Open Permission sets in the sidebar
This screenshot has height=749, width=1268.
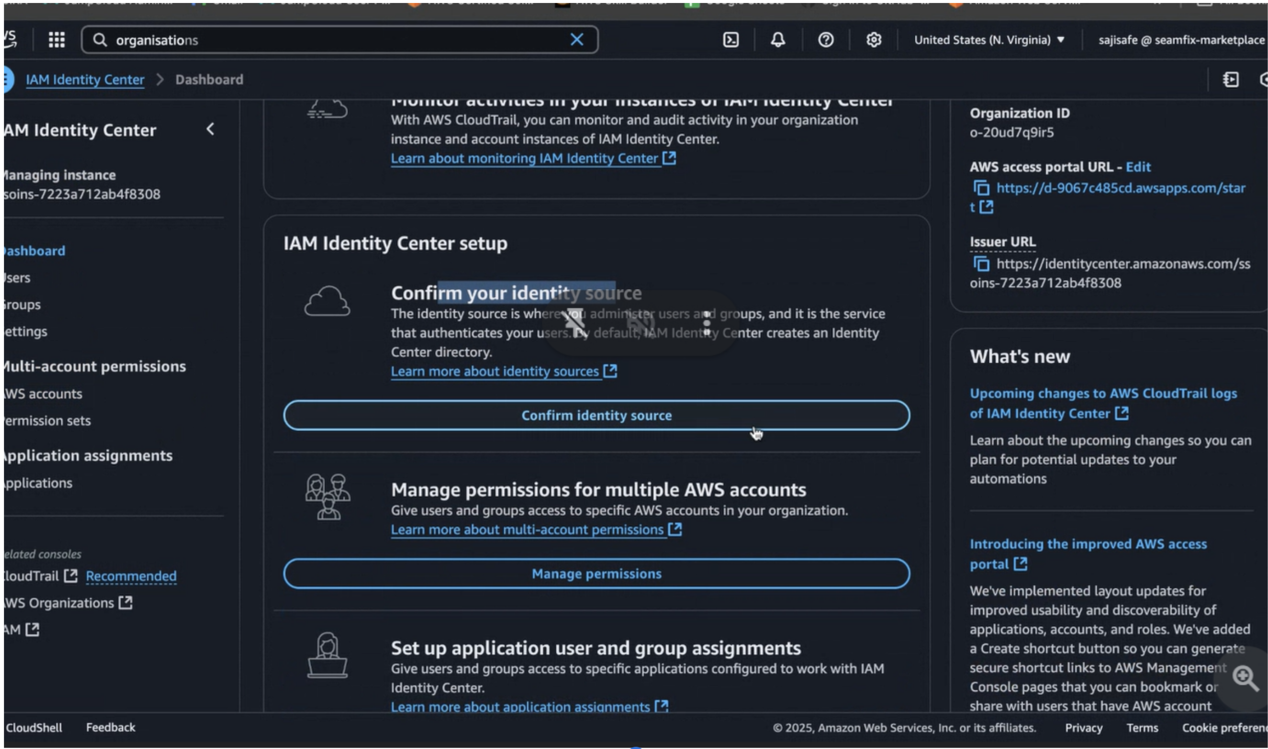[x=47, y=420]
